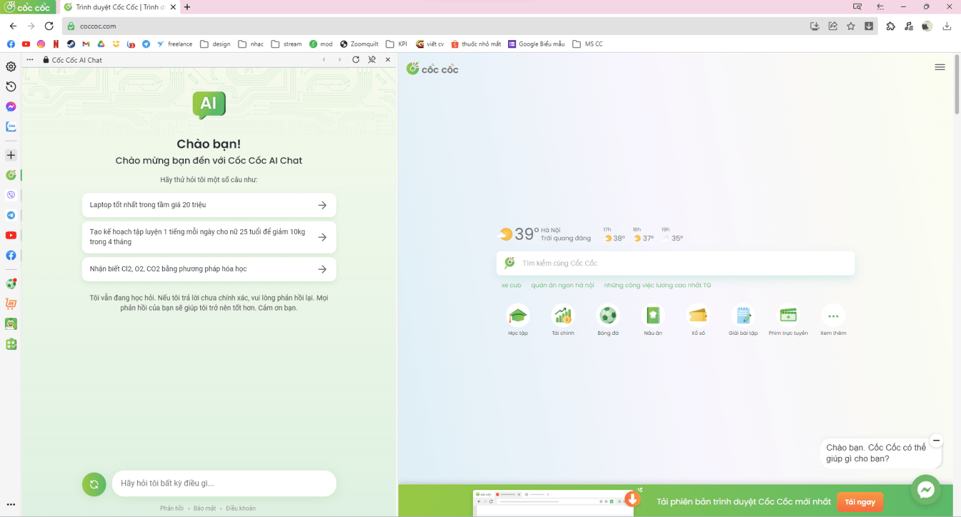Screen dimensions: 961x517
Task: Start a new AI chat conversation
Action: coord(94,484)
